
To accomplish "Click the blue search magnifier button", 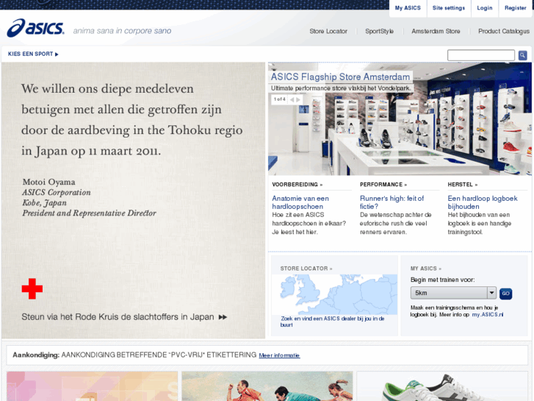I will (x=522, y=55).
